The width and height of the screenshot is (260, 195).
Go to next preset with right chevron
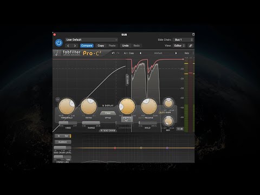coord(75,45)
